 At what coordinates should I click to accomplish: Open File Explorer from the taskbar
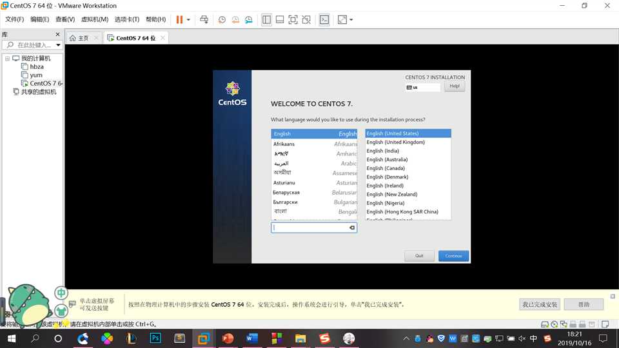[300, 338]
